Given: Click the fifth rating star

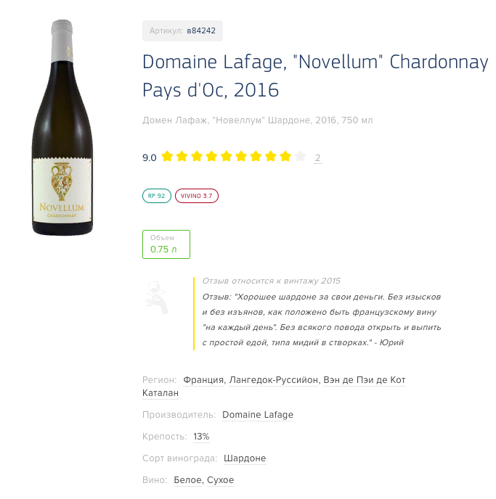Looking at the screenshot, I should tap(226, 156).
